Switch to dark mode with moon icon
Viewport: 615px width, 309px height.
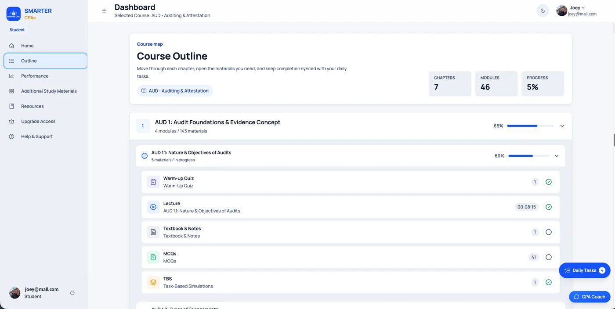point(543,11)
